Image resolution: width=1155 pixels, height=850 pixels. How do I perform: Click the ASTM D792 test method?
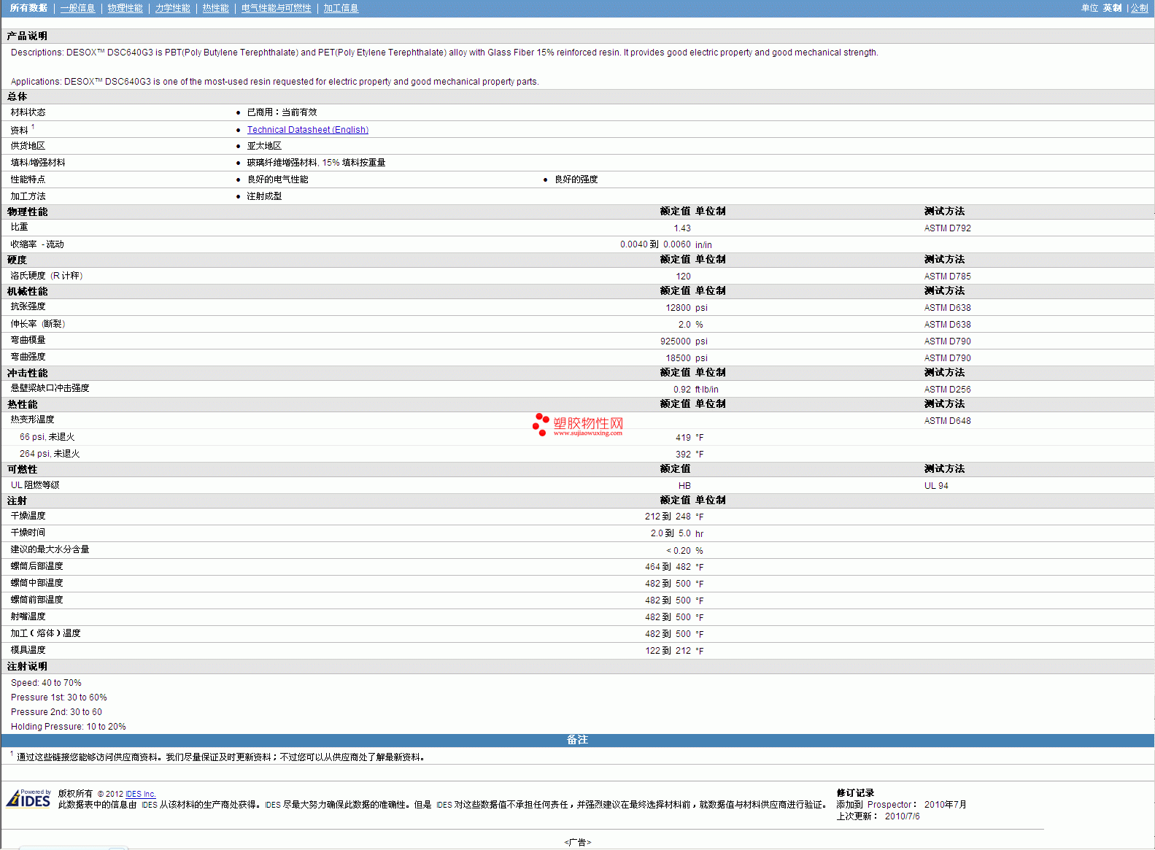click(x=947, y=228)
